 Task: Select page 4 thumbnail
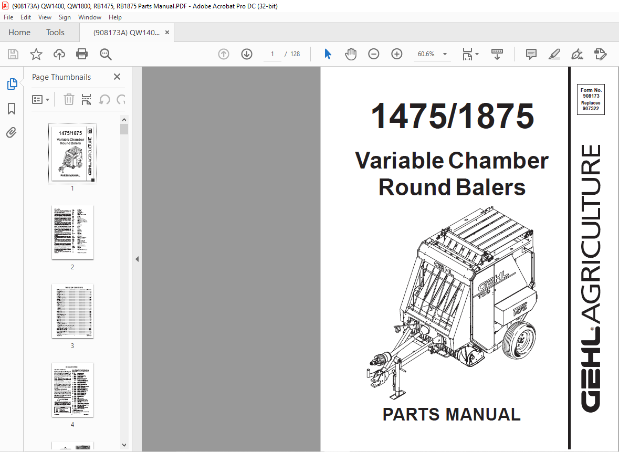[72, 390]
